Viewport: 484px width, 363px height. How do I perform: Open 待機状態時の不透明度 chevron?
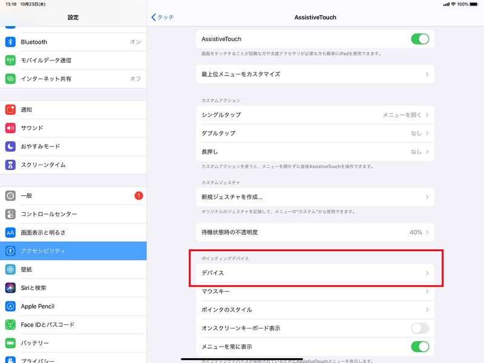click(427, 232)
